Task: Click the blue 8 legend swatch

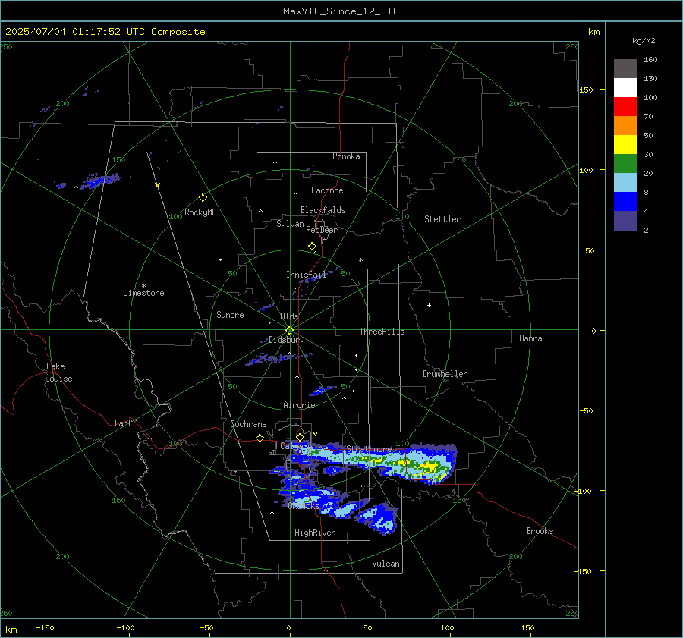Action: tap(625, 201)
